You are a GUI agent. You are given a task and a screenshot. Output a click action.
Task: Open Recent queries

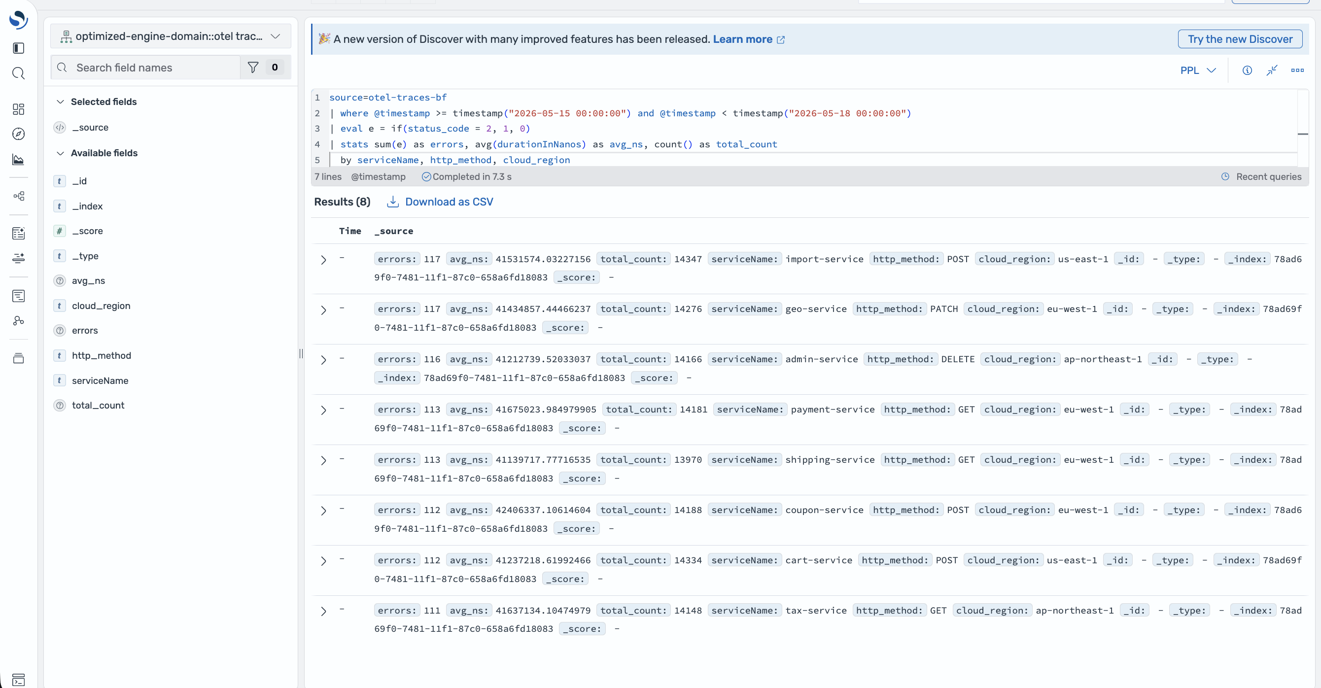pos(1268,176)
